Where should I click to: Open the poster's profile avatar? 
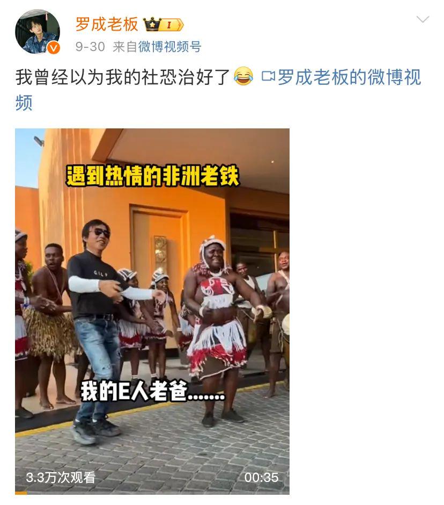[x=38, y=31]
